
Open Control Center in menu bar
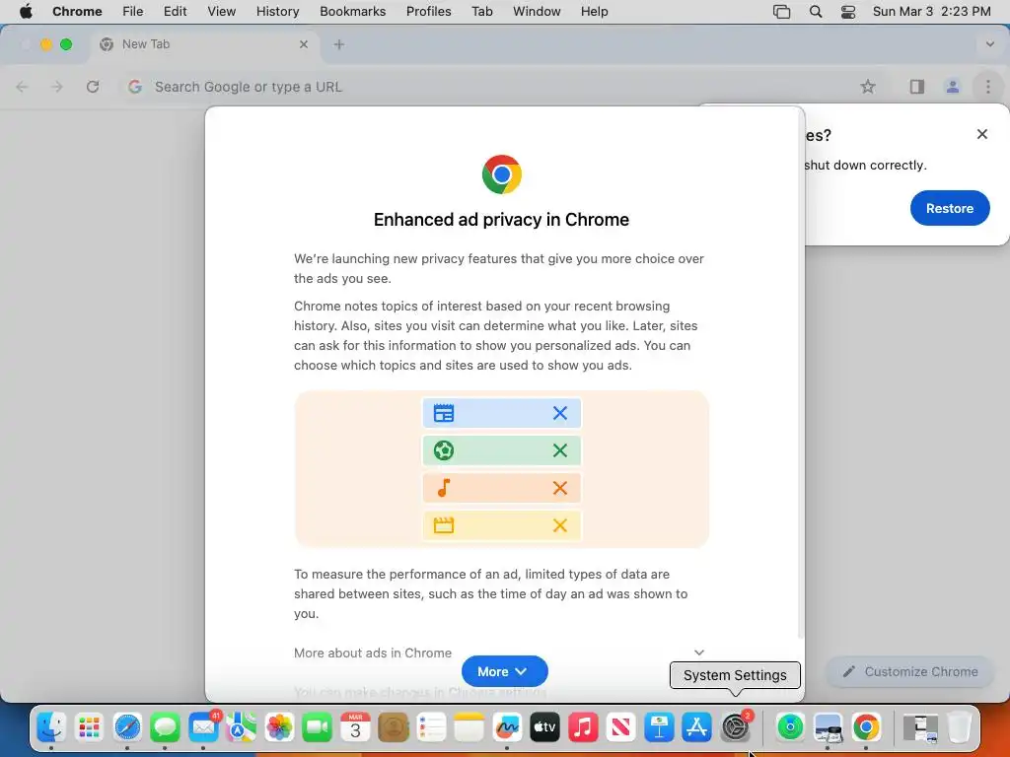pyautogui.click(x=848, y=11)
